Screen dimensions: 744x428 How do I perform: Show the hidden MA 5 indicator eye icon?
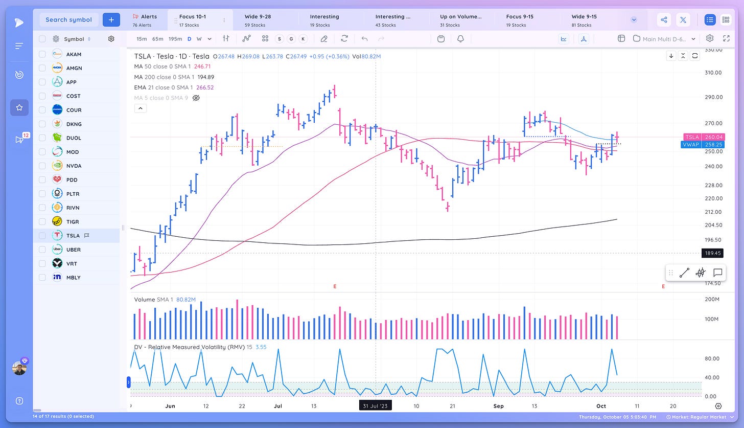(x=195, y=98)
